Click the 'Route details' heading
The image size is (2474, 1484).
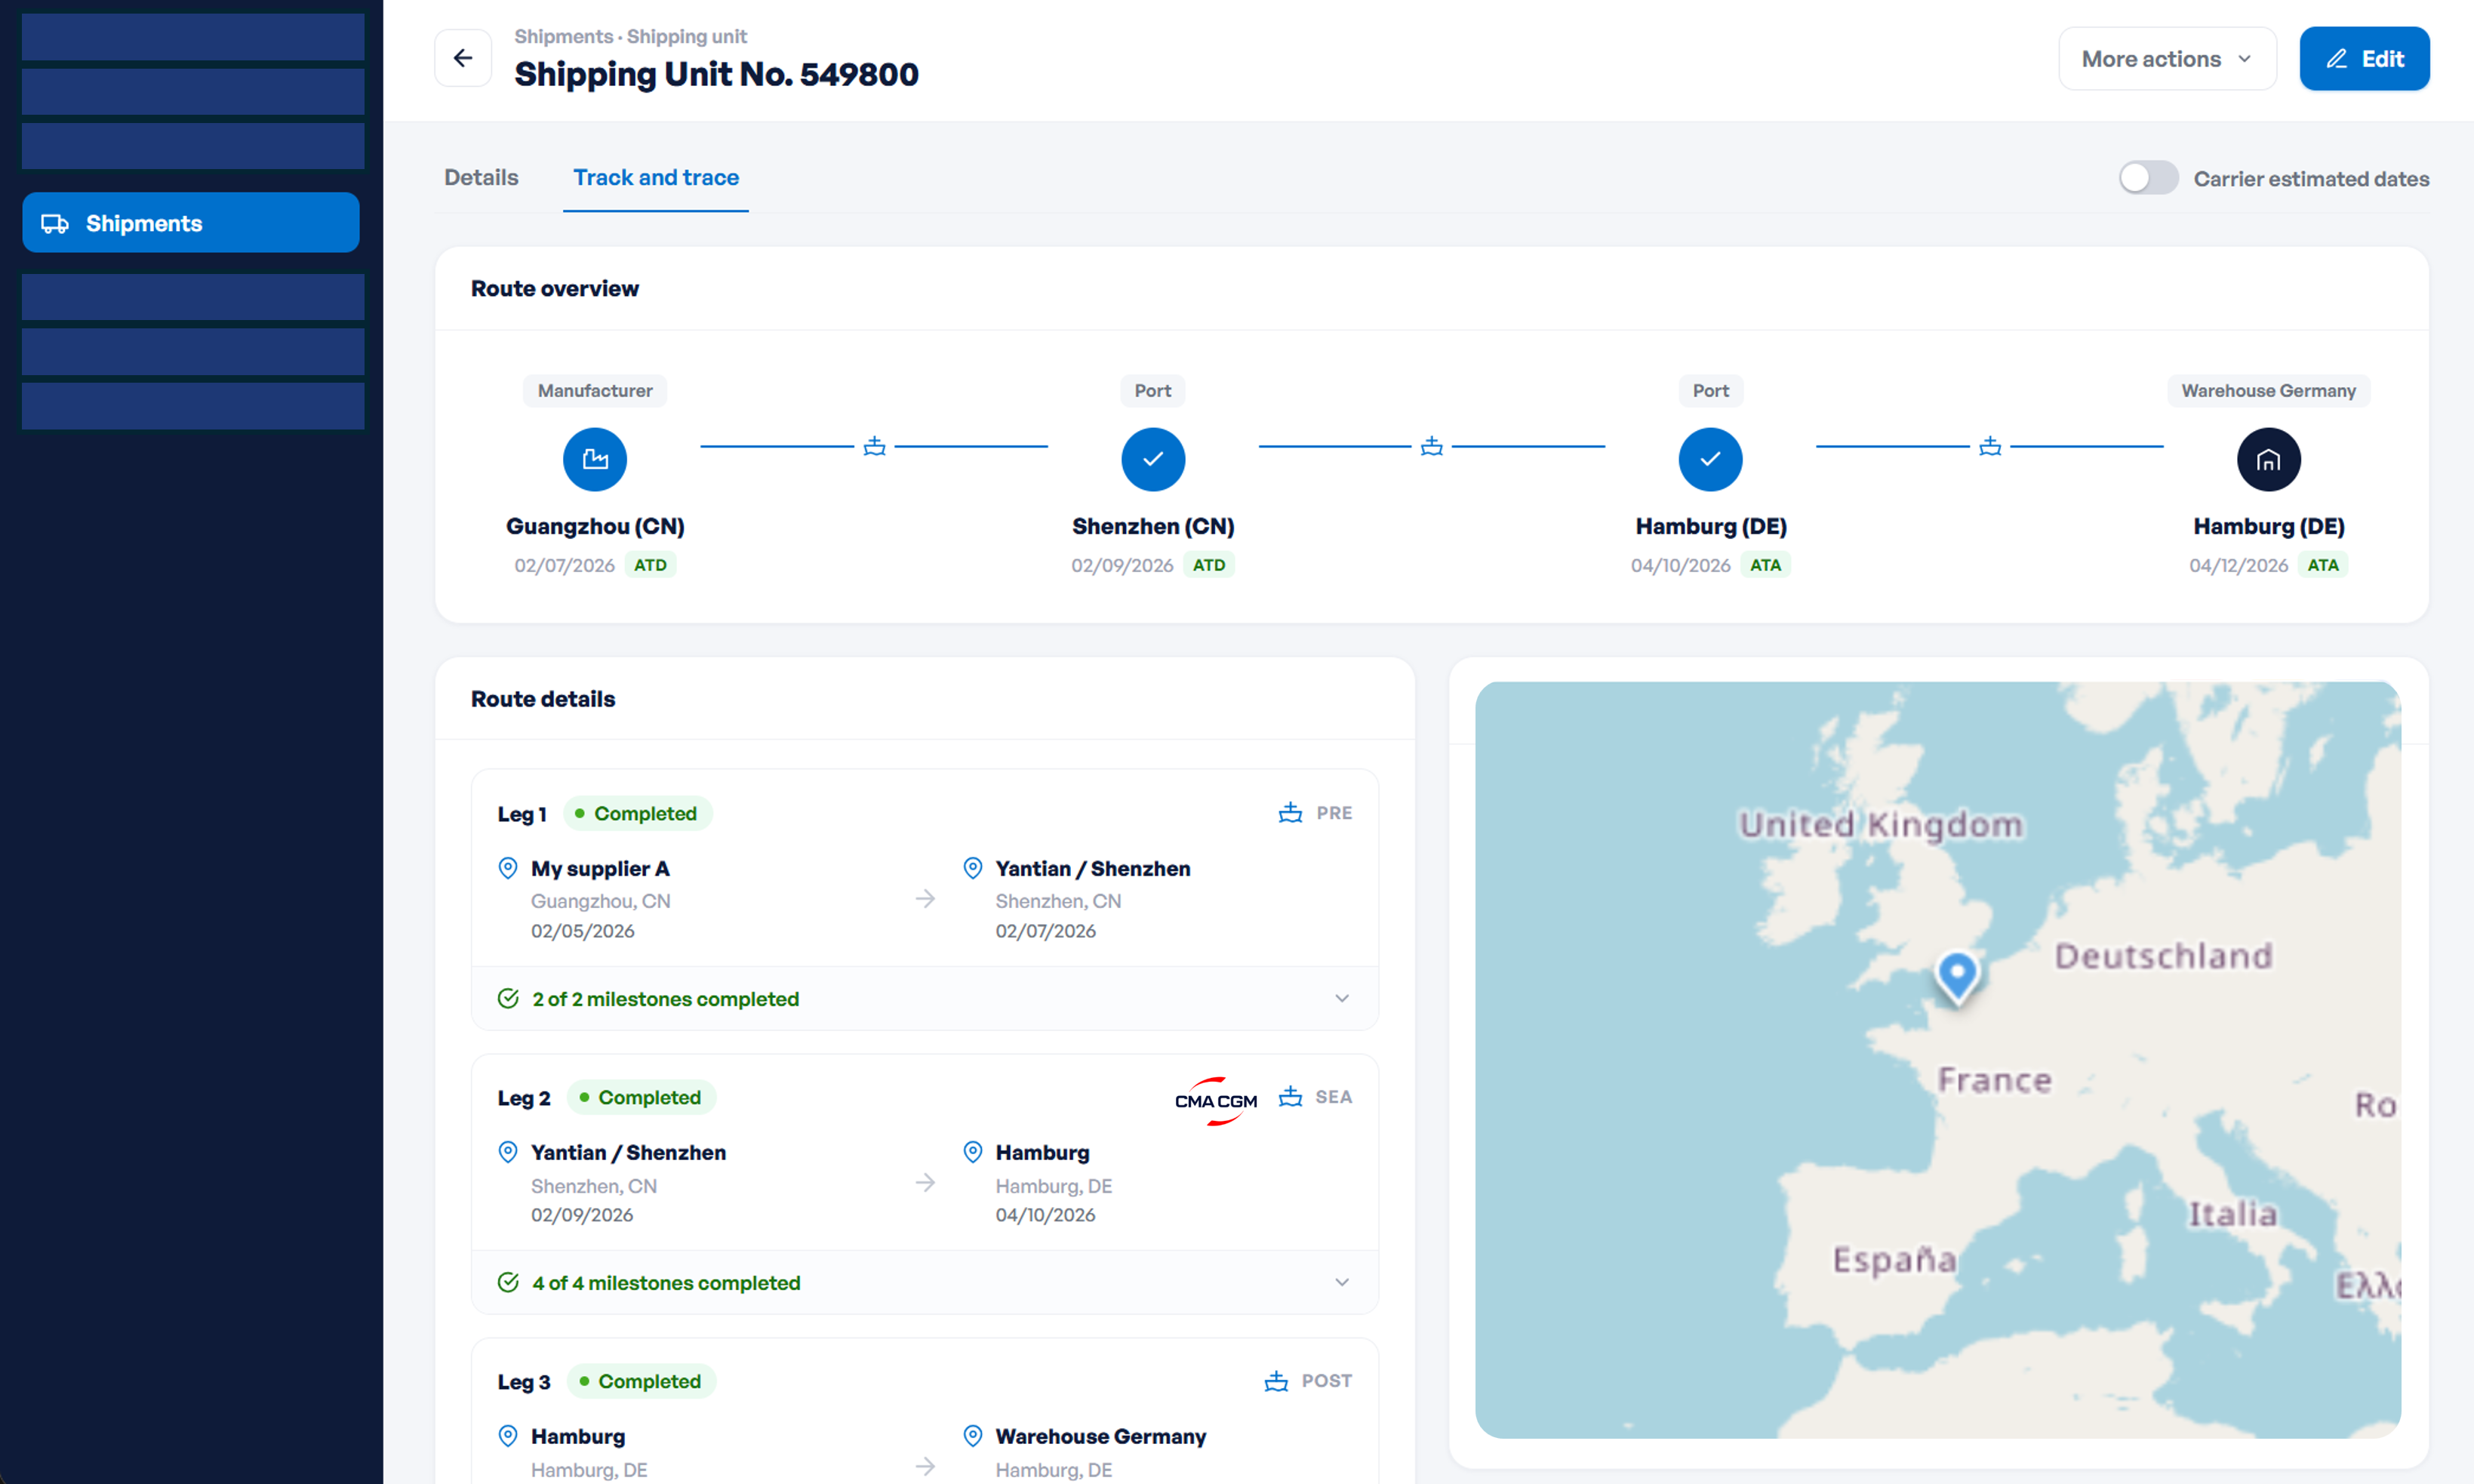pyautogui.click(x=543, y=699)
